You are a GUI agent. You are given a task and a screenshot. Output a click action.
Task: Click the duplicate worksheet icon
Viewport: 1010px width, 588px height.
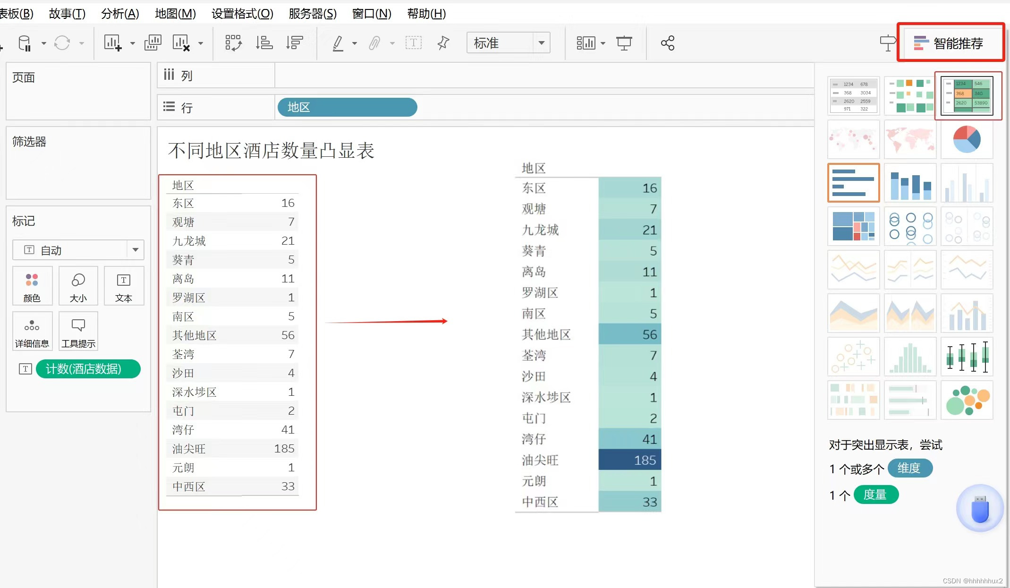pos(153,43)
